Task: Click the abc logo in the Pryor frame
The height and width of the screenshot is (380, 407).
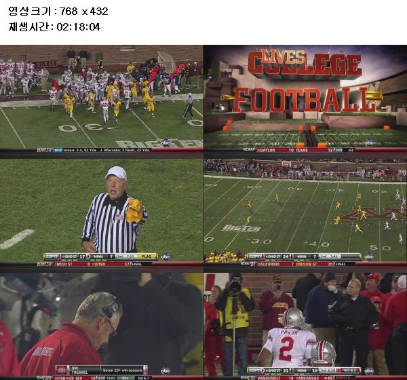Action: point(369,370)
